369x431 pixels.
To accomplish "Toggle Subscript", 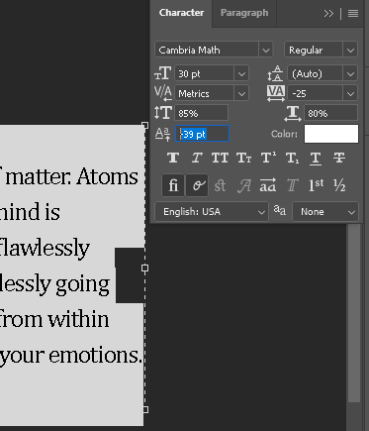I will point(292,158).
